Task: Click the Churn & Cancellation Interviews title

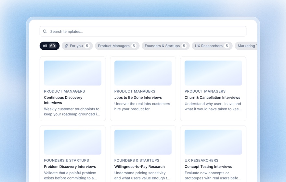Action: click(x=212, y=97)
